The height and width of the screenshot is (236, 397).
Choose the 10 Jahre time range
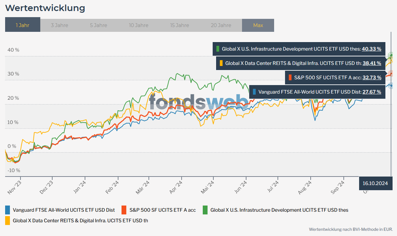pyautogui.click(x=139, y=25)
